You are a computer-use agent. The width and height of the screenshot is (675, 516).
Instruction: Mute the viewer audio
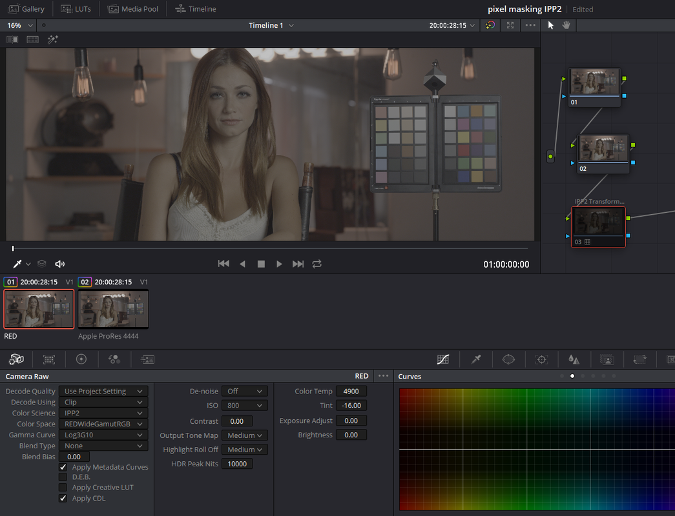(60, 264)
